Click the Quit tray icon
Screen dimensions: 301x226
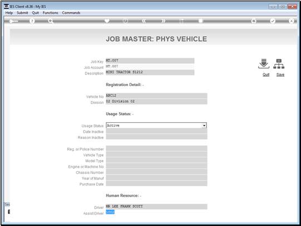click(x=264, y=64)
